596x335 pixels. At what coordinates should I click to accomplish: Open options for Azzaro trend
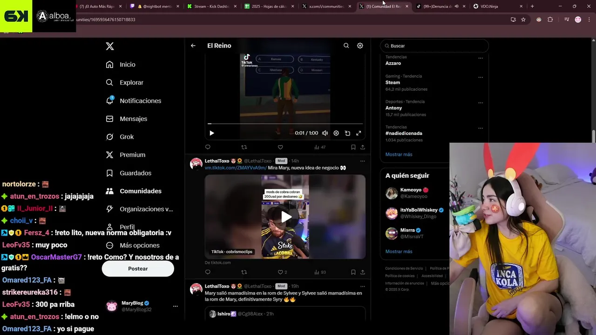tap(481, 58)
